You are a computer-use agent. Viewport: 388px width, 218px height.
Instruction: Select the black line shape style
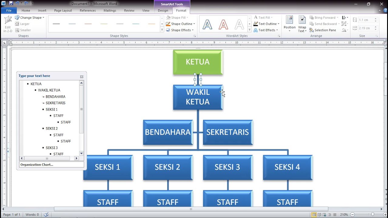(x=56, y=24)
